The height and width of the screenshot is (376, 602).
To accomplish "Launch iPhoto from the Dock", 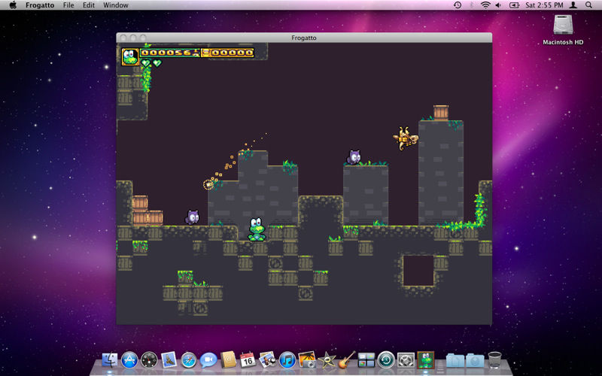I will coord(307,360).
